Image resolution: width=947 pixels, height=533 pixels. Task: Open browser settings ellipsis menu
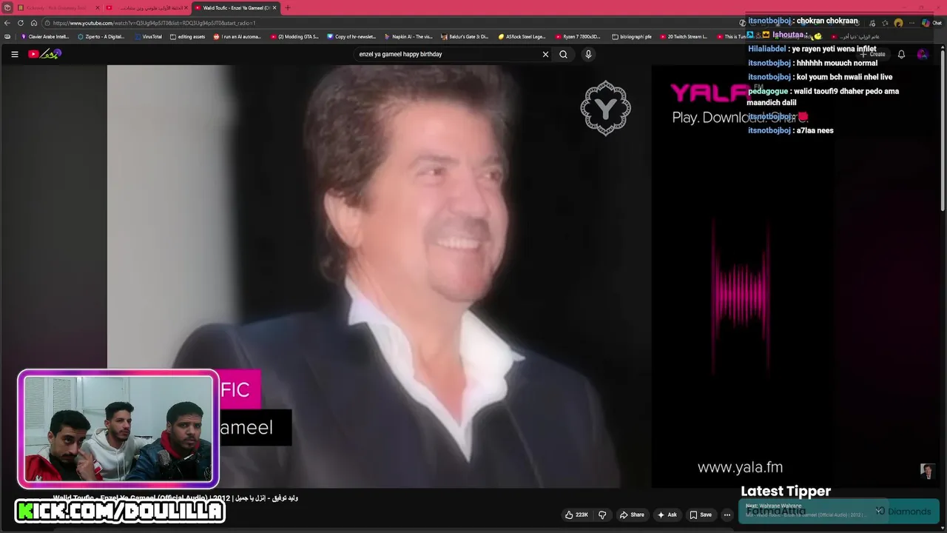(x=911, y=23)
